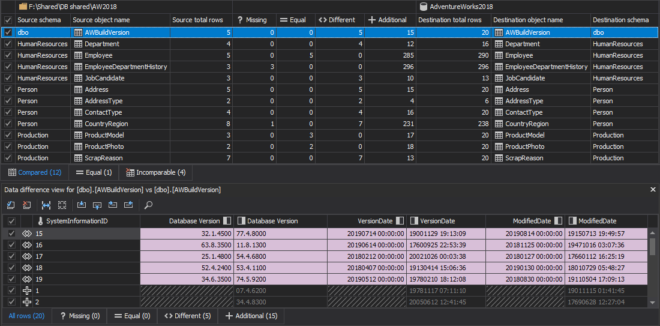The image size is (660, 326).
Task: Click the scrollbar up arrow in difference grid
Action: (653, 233)
